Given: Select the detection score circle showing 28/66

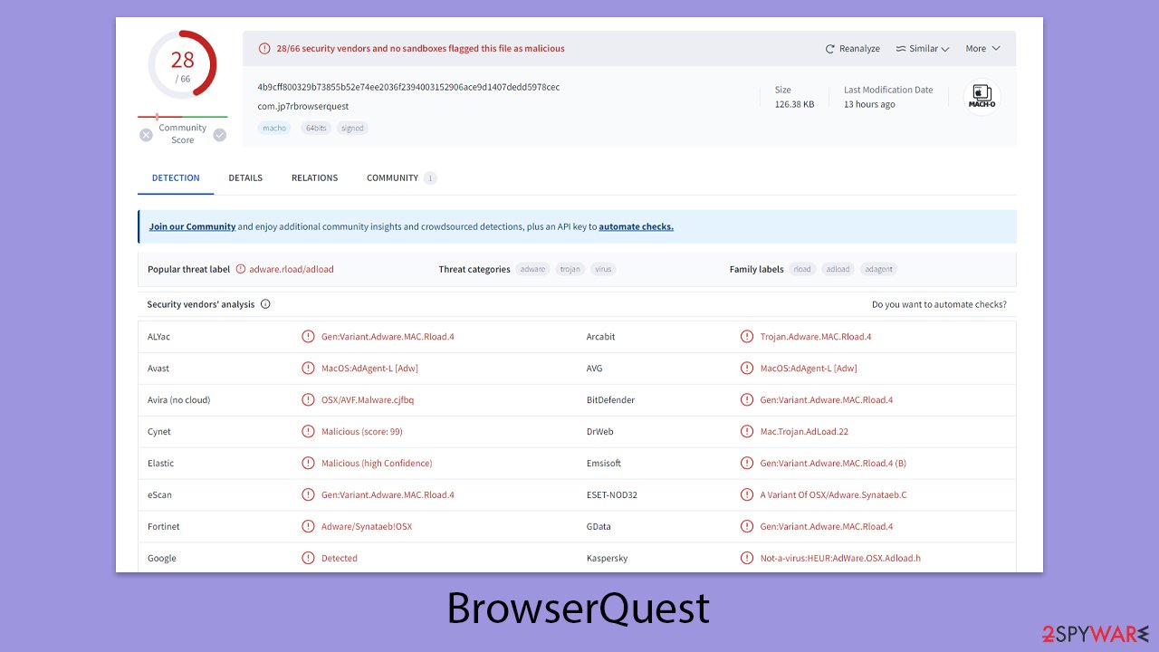Looking at the screenshot, I should 181,64.
